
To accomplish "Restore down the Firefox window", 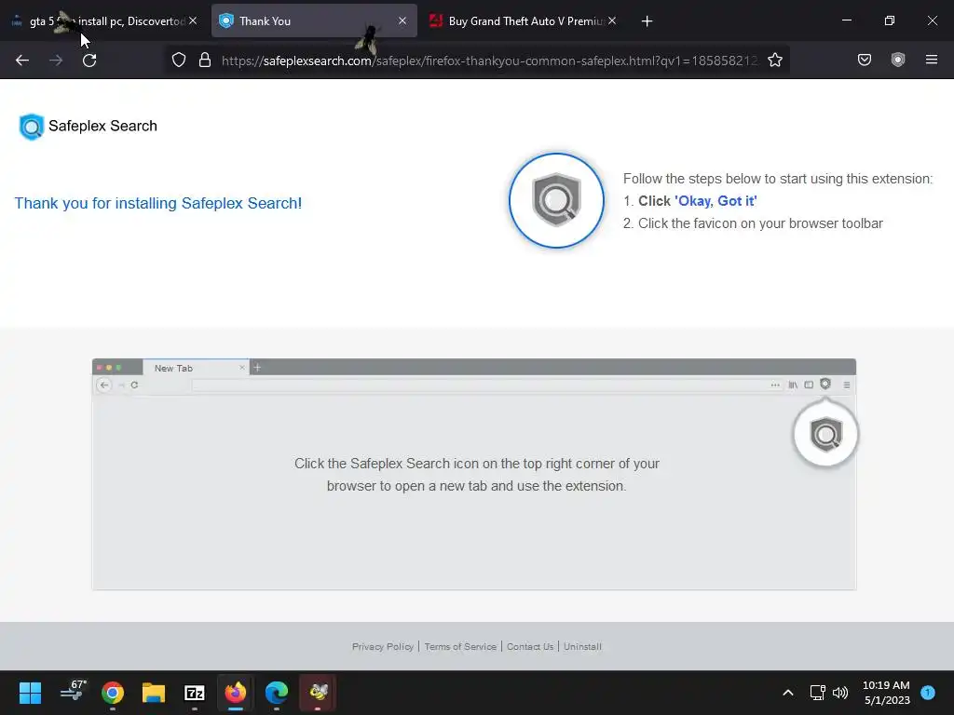I will coord(890,20).
